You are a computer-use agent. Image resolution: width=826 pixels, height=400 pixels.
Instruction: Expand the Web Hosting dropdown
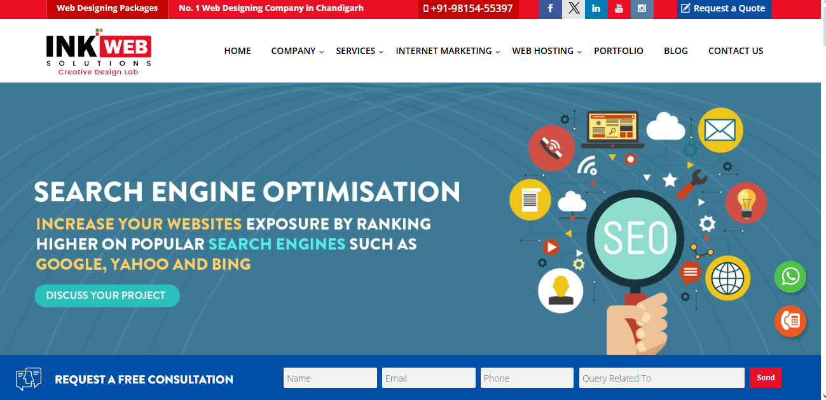pos(546,51)
